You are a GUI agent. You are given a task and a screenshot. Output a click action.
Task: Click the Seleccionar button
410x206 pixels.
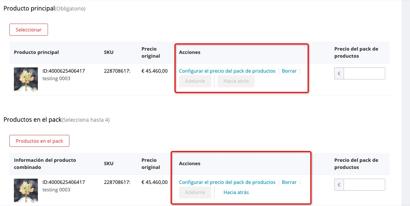(29, 30)
